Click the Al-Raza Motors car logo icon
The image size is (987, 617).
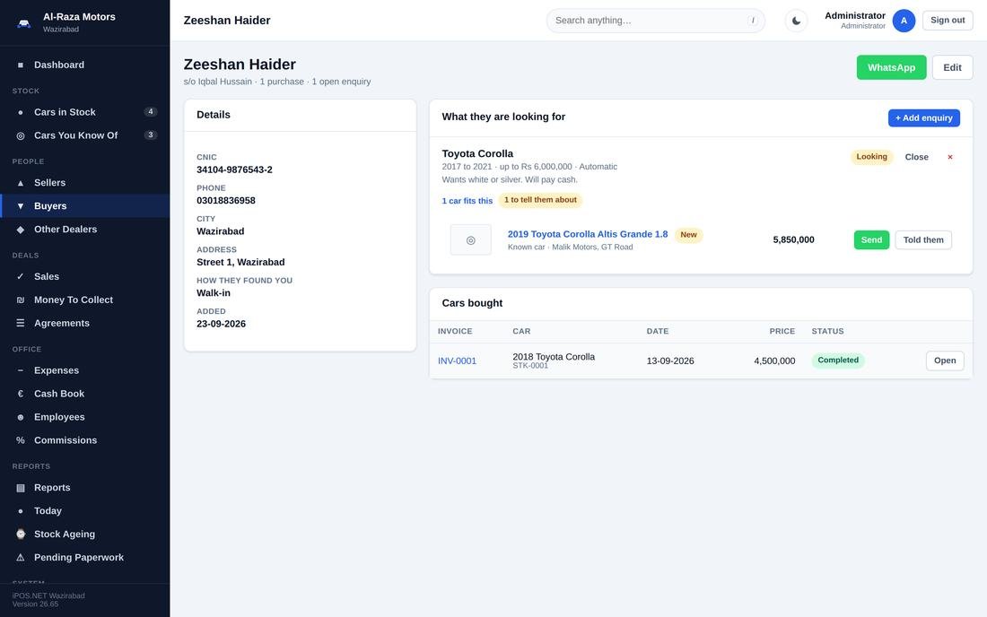[24, 23]
